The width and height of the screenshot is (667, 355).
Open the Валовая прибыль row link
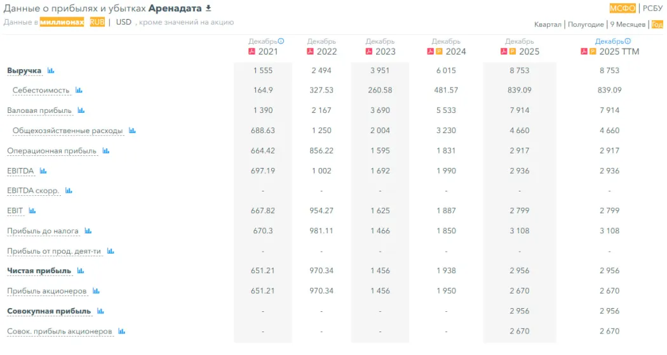[39, 110]
